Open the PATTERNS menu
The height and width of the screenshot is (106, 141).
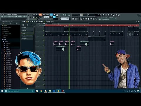11,16
